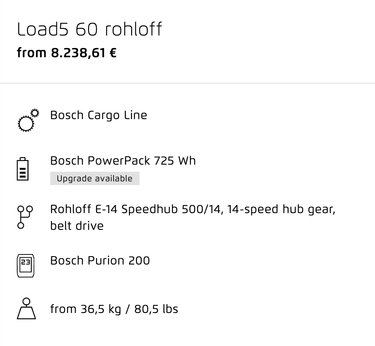Click the 80,5 lbs weight value
Screen dimensions: 375x346
pyautogui.click(x=156, y=309)
